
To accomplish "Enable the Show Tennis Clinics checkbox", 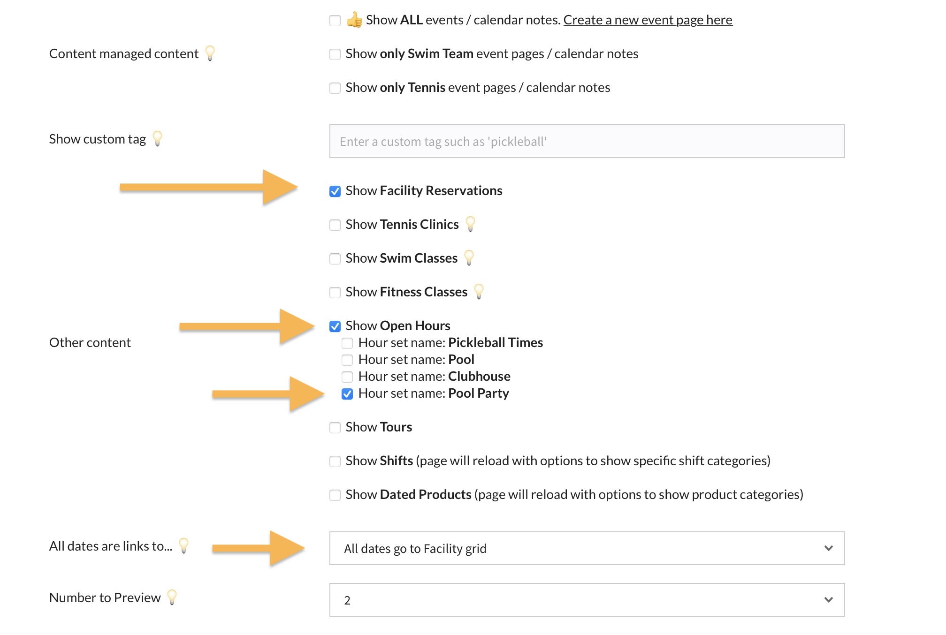I will 335,225.
